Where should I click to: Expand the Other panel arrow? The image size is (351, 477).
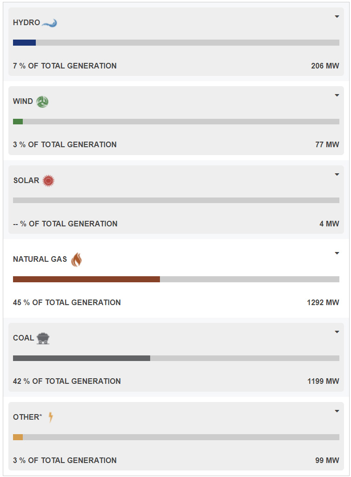337,411
